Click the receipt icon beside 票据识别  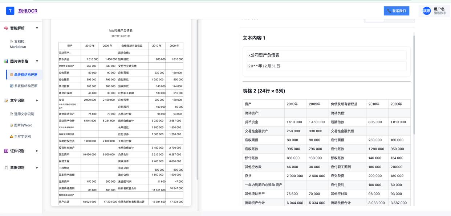click(x=6, y=168)
